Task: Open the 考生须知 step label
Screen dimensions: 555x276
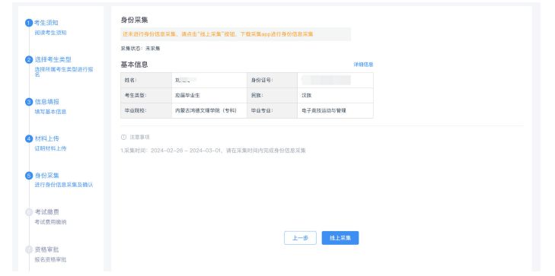Action: (46, 23)
